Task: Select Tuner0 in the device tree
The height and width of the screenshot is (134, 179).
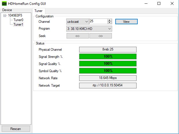Action: [x=18, y=20]
